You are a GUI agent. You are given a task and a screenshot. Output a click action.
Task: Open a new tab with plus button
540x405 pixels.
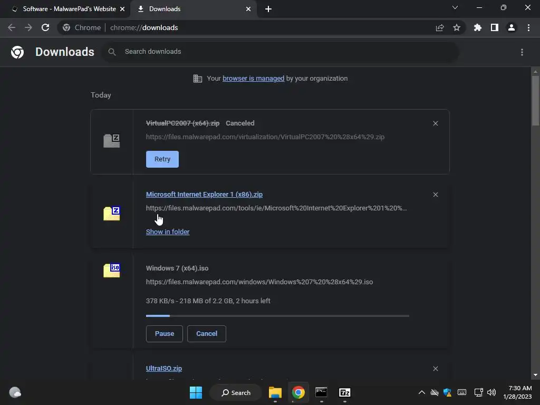click(x=268, y=9)
